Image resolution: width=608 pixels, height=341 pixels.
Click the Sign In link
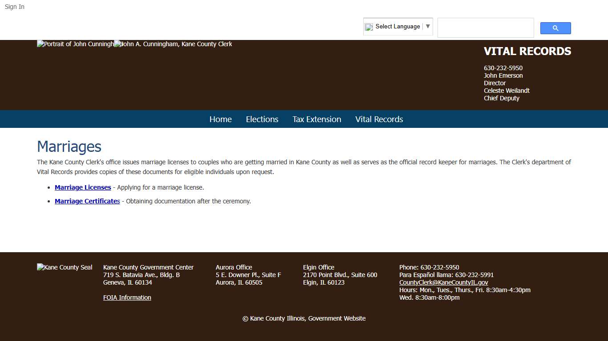point(15,7)
